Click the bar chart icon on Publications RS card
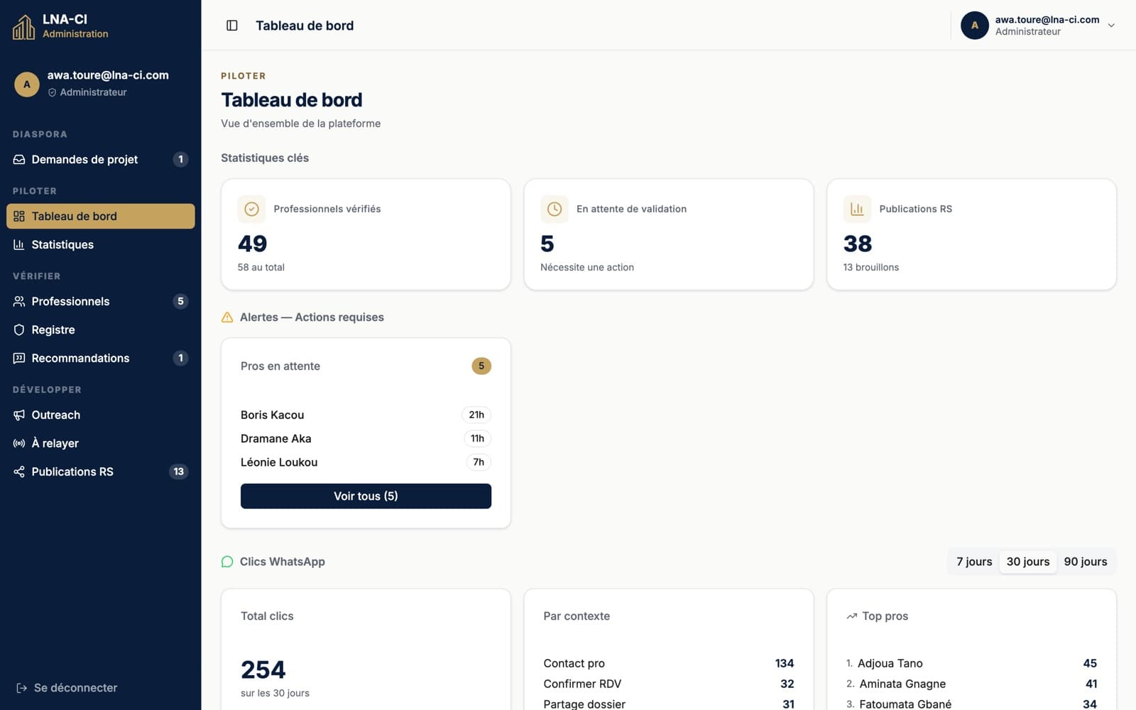1136x710 pixels. click(x=857, y=209)
